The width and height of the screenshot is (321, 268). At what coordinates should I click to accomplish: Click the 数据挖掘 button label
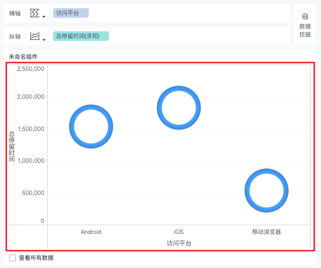(x=305, y=30)
